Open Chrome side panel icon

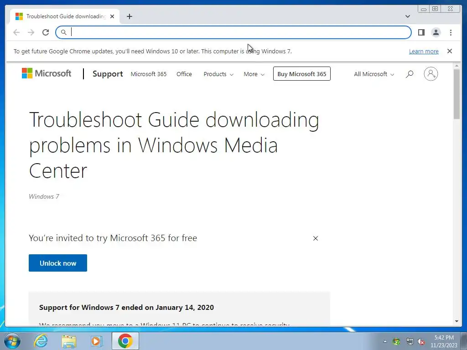coord(421,32)
